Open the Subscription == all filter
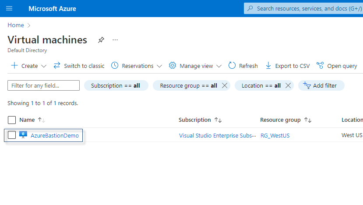The image size is (363, 205). coord(116,85)
